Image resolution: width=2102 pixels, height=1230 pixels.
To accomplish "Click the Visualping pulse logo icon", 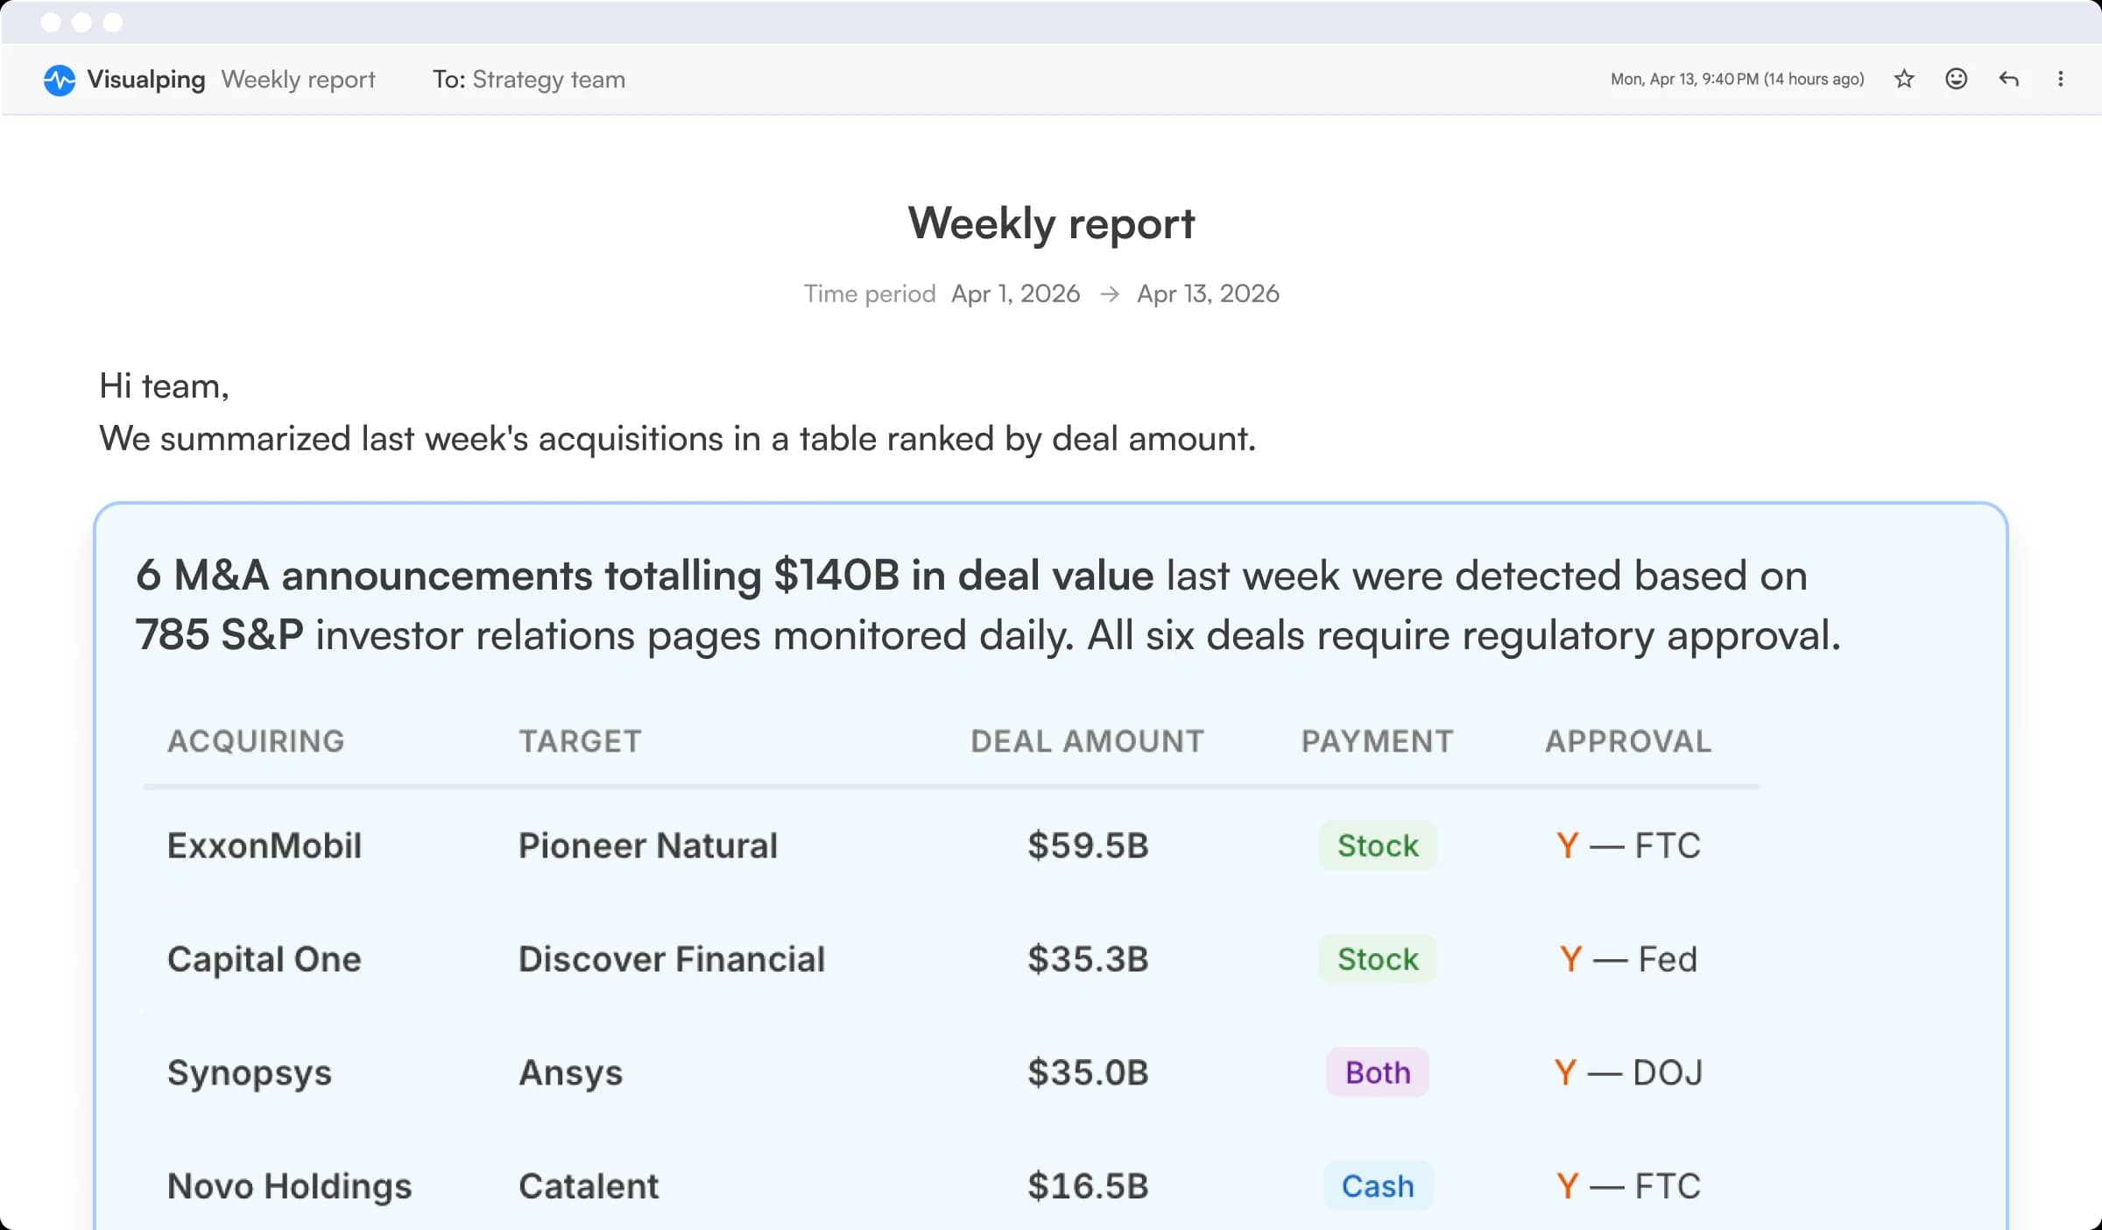I will click(x=60, y=80).
